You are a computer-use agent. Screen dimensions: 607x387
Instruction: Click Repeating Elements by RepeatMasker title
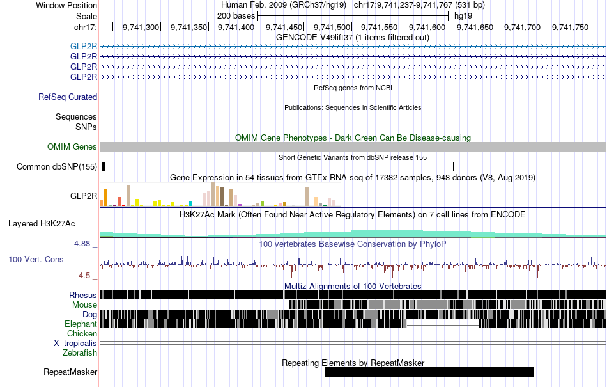click(353, 363)
